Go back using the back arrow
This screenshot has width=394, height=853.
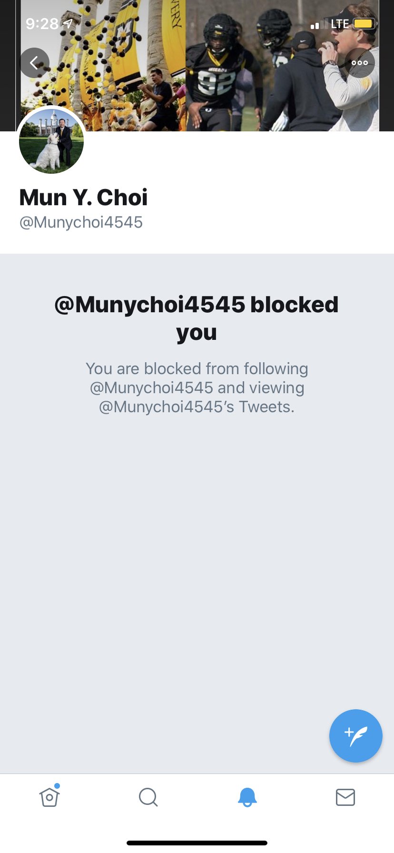point(34,63)
